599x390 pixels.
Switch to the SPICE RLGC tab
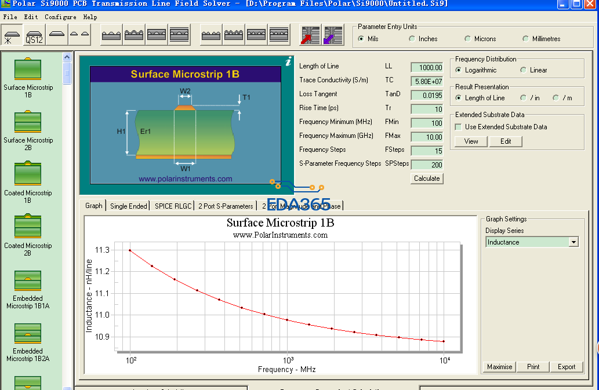[x=173, y=206]
